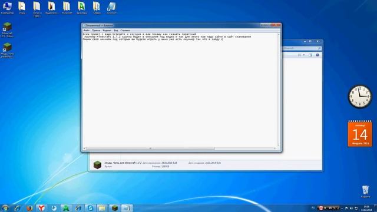377x212 pixels.
Task: Click the Minecraft block icon in Explorer details pane
Action: coord(97,165)
